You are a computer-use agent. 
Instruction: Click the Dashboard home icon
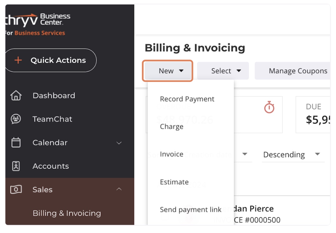point(16,95)
